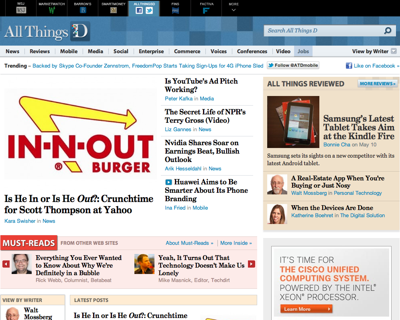Click Katherine Boehret's photo in reviews
Viewport: 400px width, 320px height.
click(x=277, y=214)
